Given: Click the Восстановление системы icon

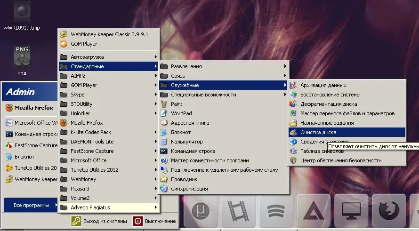Looking at the screenshot, I should [x=293, y=95].
